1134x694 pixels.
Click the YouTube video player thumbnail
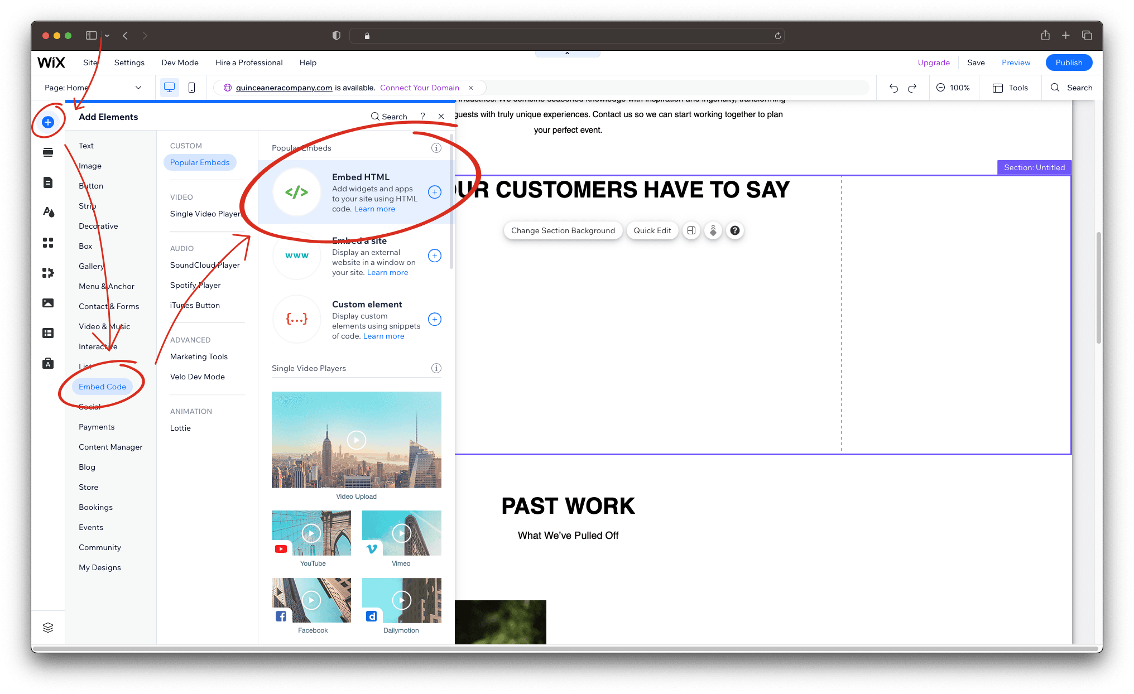tap(311, 533)
